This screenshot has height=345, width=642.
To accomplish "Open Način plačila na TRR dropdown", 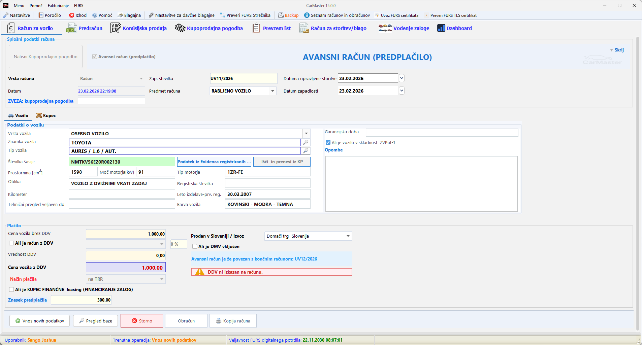I will pyautogui.click(x=162, y=279).
